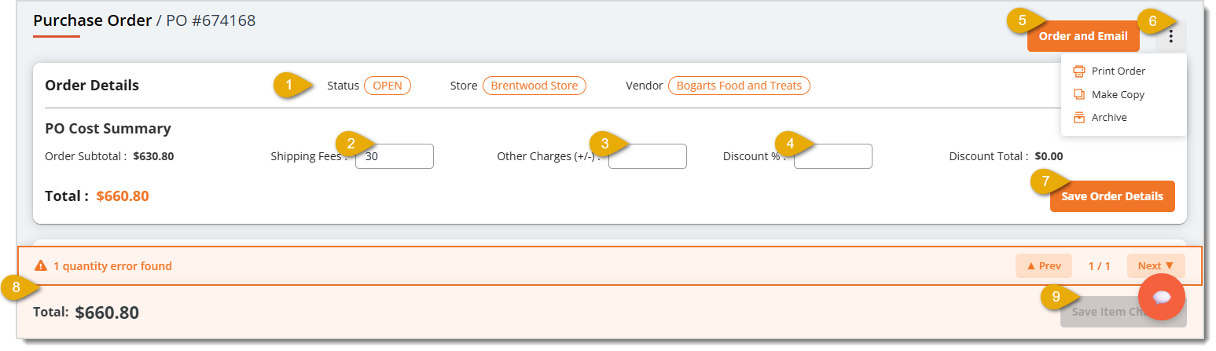Viewport: 1216px width, 351px height.
Task: Click the '1 quantity error found' message
Action: pyautogui.click(x=112, y=266)
